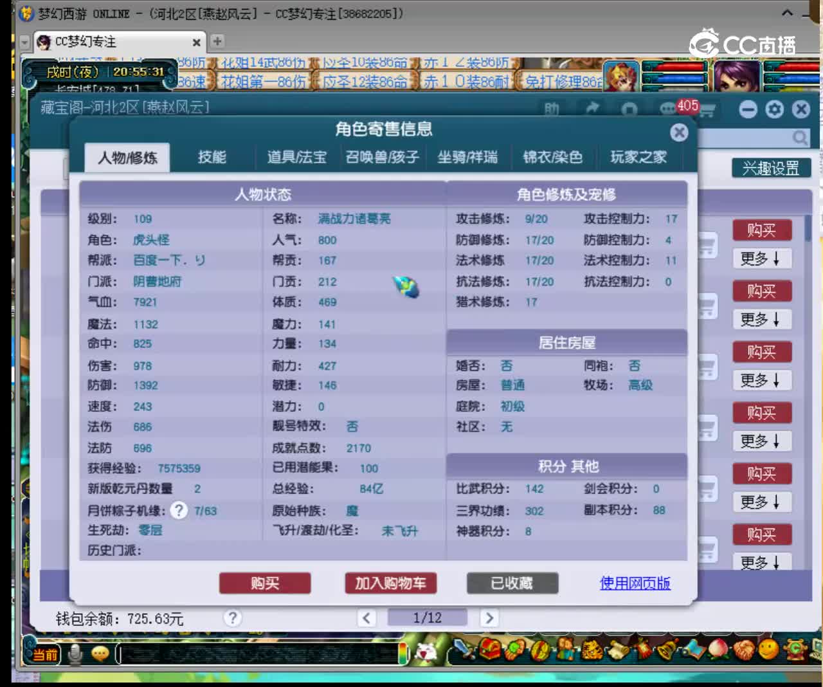The width and height of the screenshot is (823, 687).
Task: Open the 使用网页版 link
Action: pyautogui.click(x=635, y=583)
